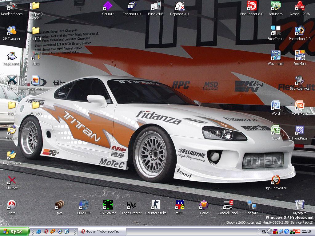Expand hidden system tray icons
The image size is (315, 236).
tap(269, 232)
